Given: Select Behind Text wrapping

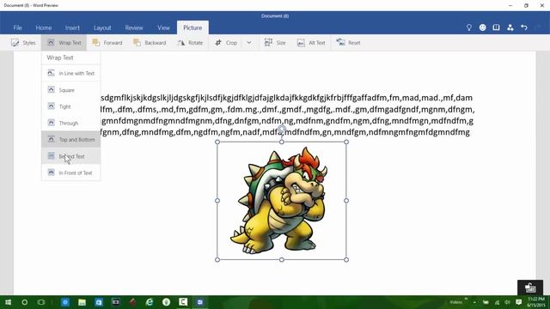Looking at the screenshot, I should pyautogui.click(x=70, y=156).
